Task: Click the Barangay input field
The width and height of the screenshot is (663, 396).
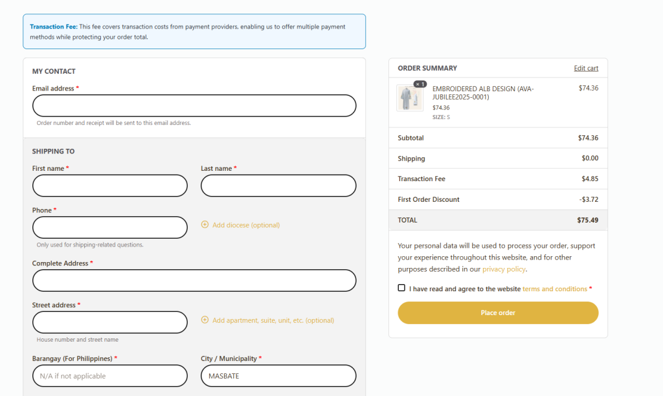Action: 110,376
